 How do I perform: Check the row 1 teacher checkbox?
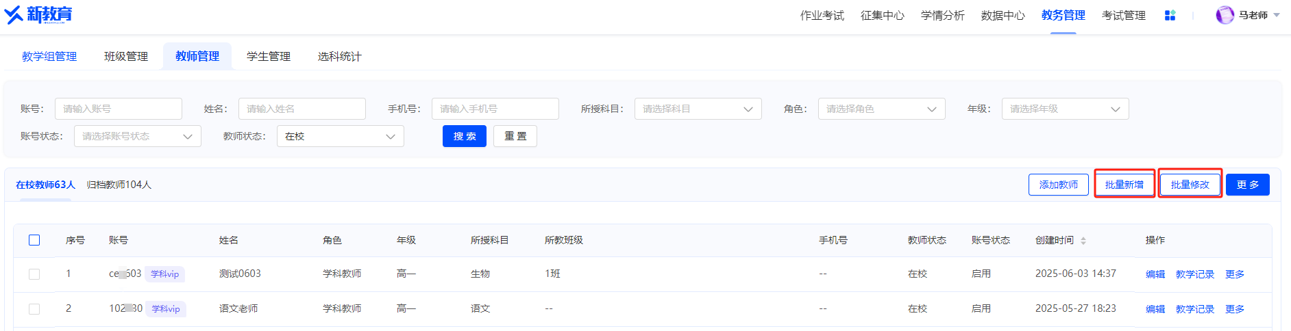coord(34,274)
